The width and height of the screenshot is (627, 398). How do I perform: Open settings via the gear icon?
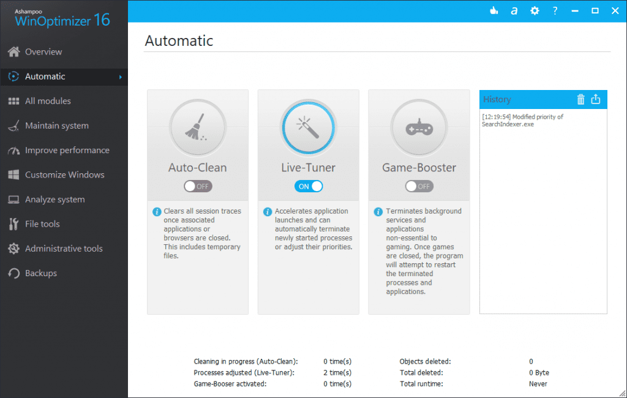point(534,10)
